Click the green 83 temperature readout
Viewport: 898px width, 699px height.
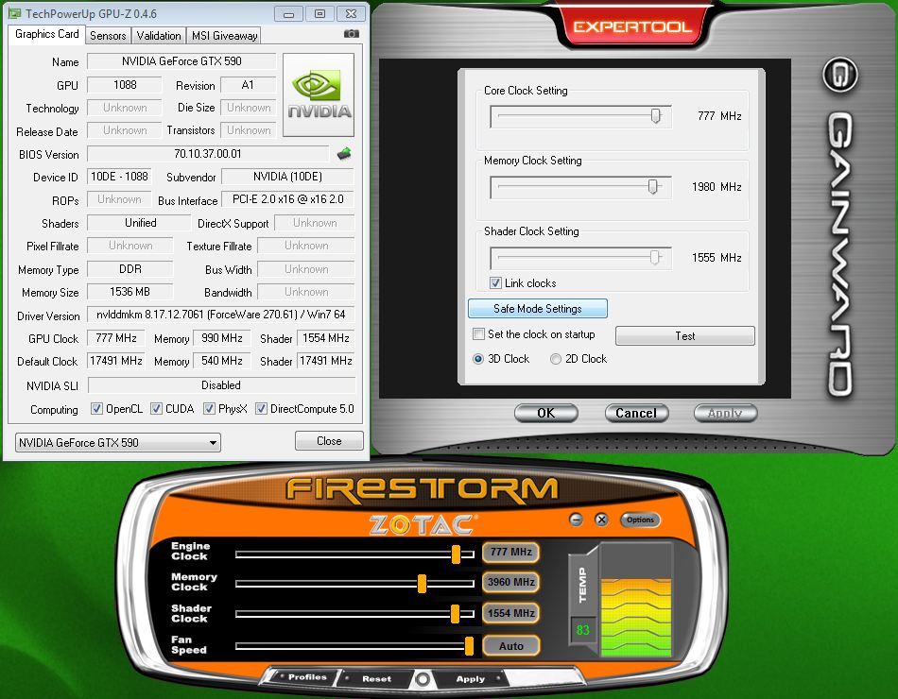tap(583, 630)
